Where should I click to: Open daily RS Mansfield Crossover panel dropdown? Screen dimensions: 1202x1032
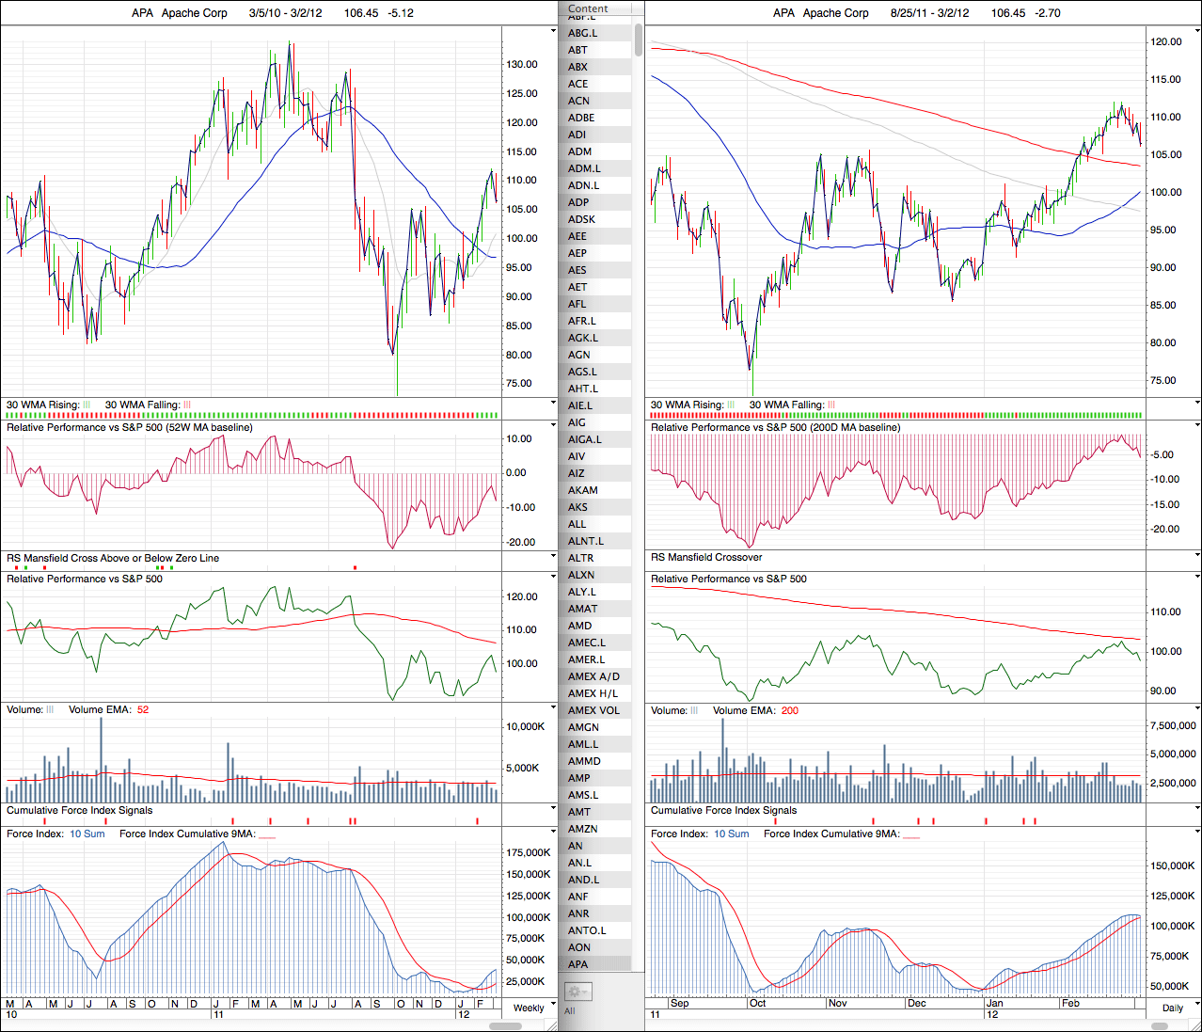click(x=1197, y=555)
